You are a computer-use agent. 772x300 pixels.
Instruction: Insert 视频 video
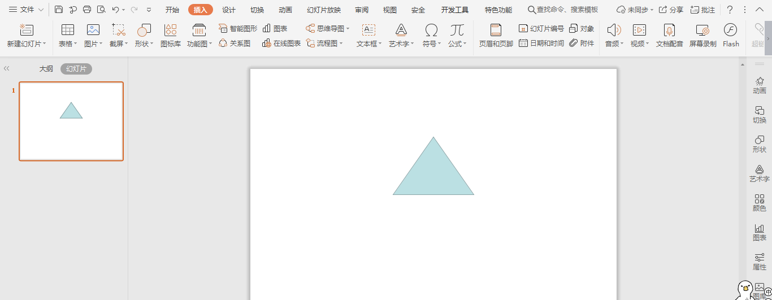click(640, 35)
